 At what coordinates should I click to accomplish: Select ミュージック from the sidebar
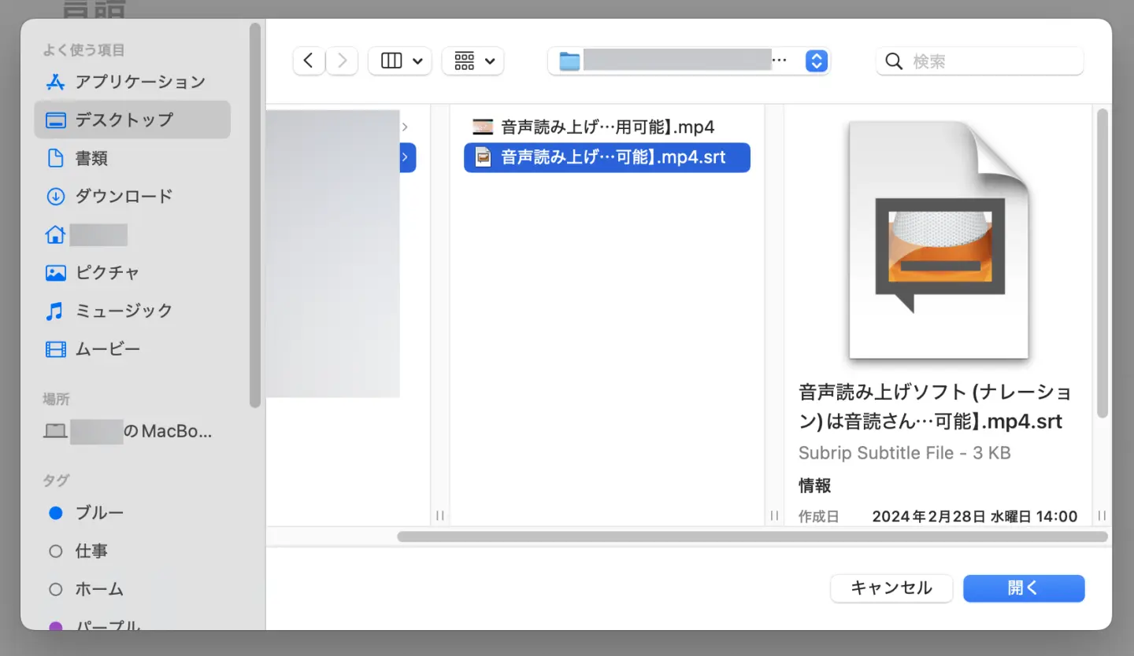(124, 311)
